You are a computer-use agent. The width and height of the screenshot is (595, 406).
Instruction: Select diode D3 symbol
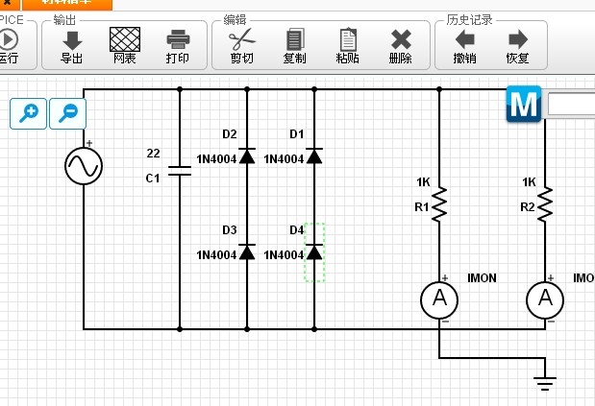click(x=247, y=251)
